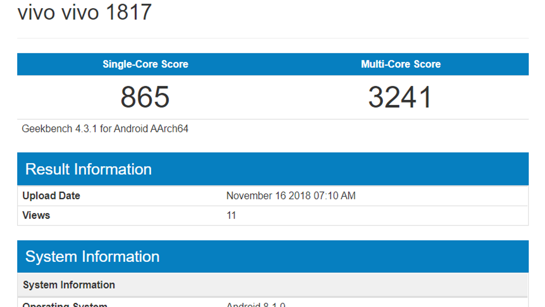Select the blue System Information section header
The height and width of the screenshot is (307, 545).
tap(92, 257)
